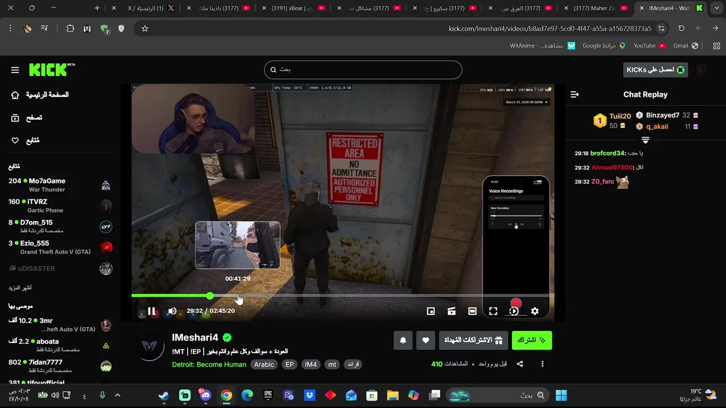The height and width of the screenshot is (408, 726).
Task: Open the Gifted Subscriptions button
Action: tap(474, 340)
